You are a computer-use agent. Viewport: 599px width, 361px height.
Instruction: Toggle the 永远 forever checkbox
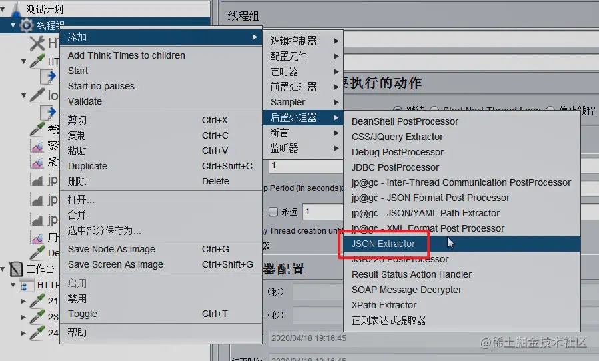click(x=273, y=212)
